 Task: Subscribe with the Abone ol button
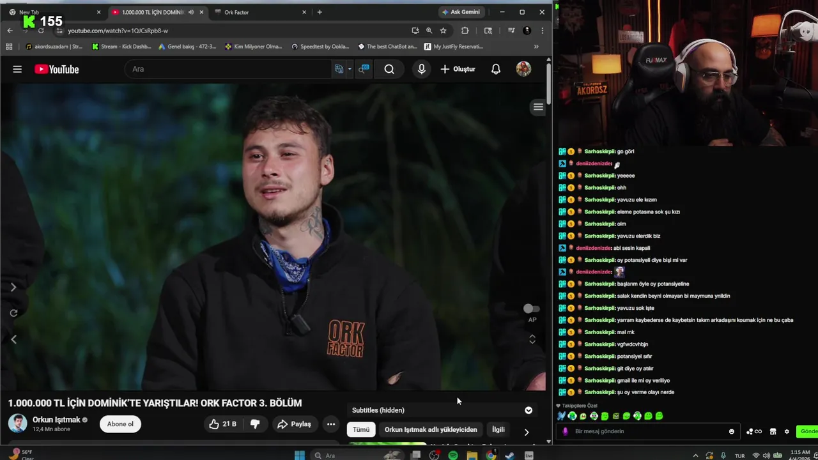(120, 424)
